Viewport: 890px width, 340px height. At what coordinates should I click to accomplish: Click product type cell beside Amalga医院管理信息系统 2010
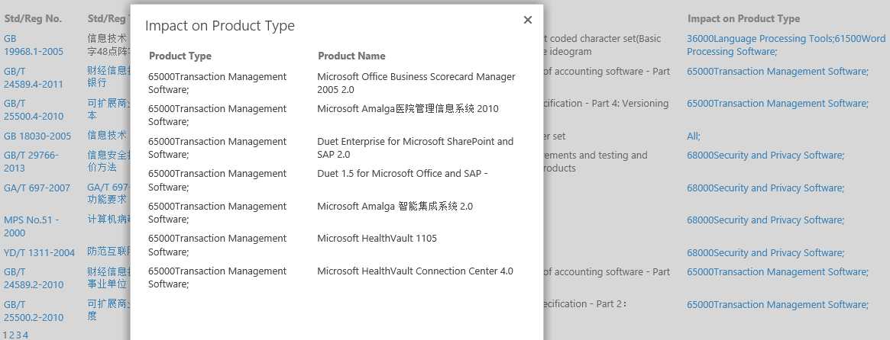[x=218, y=115]
